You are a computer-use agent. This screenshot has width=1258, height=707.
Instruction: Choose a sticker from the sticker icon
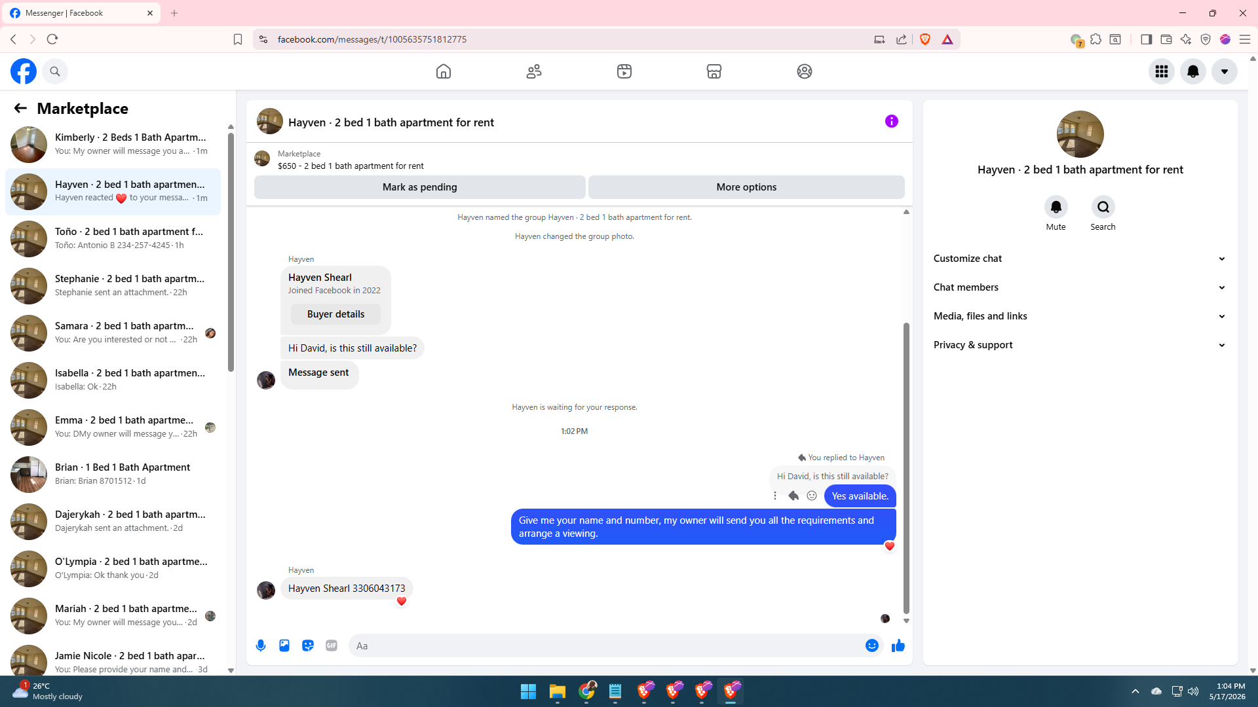point(308,645)
